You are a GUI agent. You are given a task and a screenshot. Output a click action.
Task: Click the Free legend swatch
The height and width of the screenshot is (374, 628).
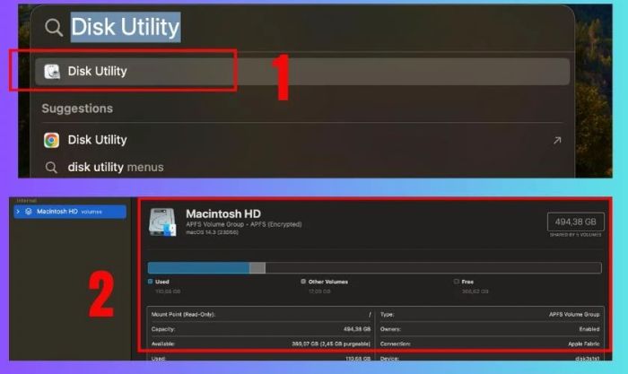456,282
